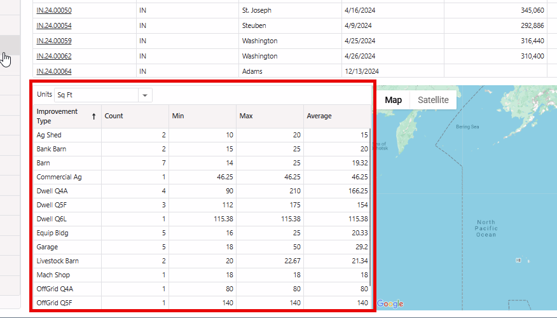Open record IN.24.00050
The image size is (557, 318).
(x=54, y=11)
